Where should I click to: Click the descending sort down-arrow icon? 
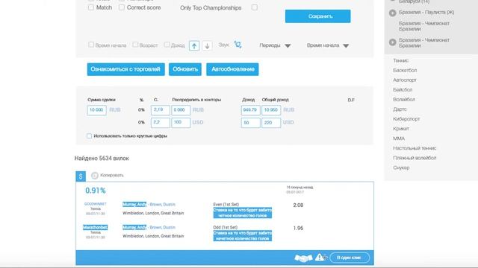tap(208, 45)
